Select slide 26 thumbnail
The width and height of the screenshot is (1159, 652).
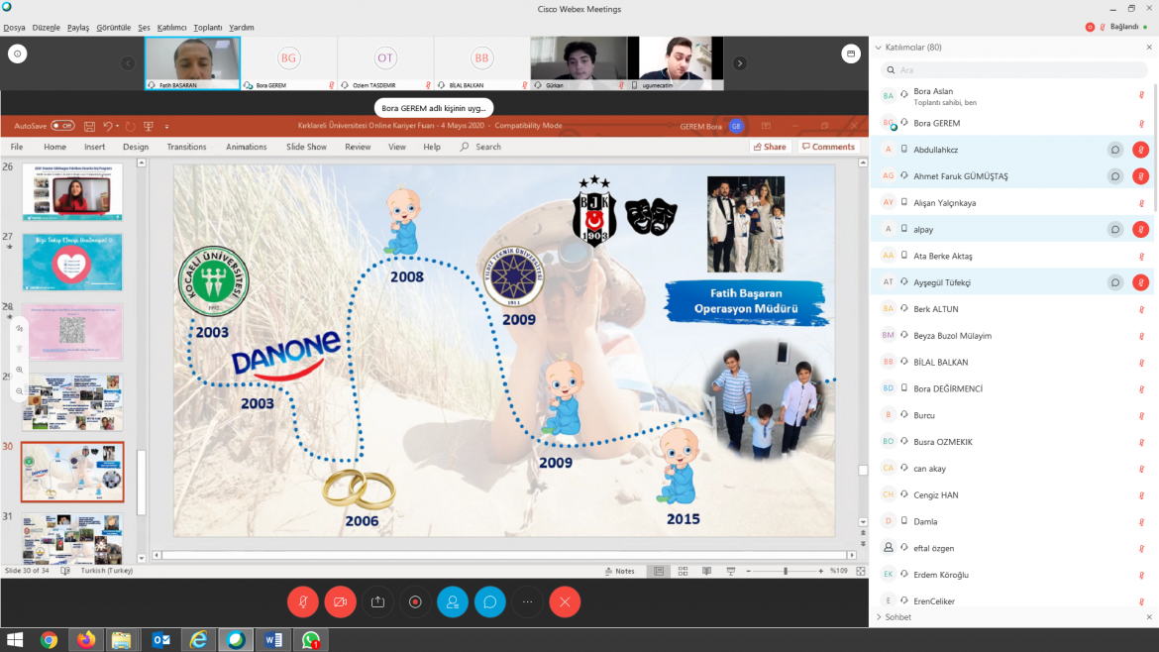(72, 191)
